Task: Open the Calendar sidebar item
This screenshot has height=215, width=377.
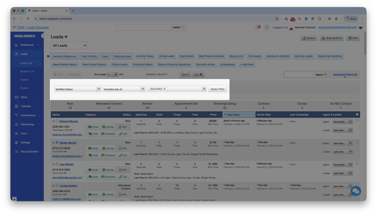Action: tap(27, 106)
